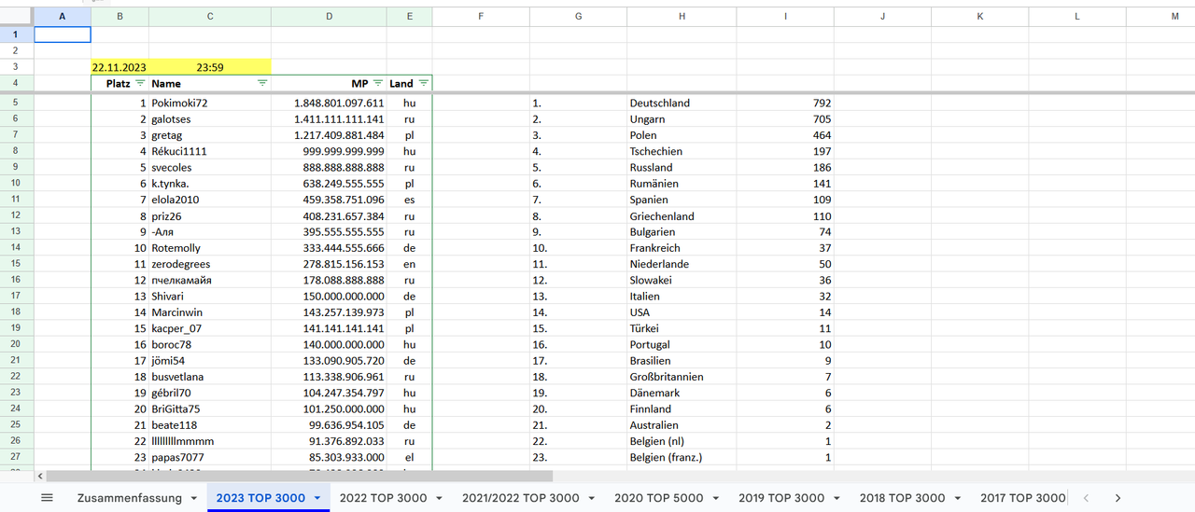Click the MP value 99.636.954.105

(329, 424)
